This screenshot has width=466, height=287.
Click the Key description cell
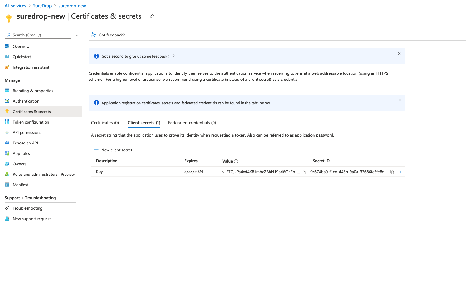[x=99, y=172]
